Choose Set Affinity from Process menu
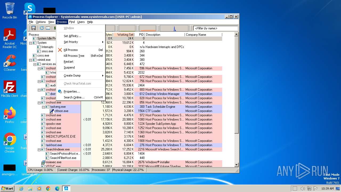This screenshot has width=341, height=192. tap(81, 36)
